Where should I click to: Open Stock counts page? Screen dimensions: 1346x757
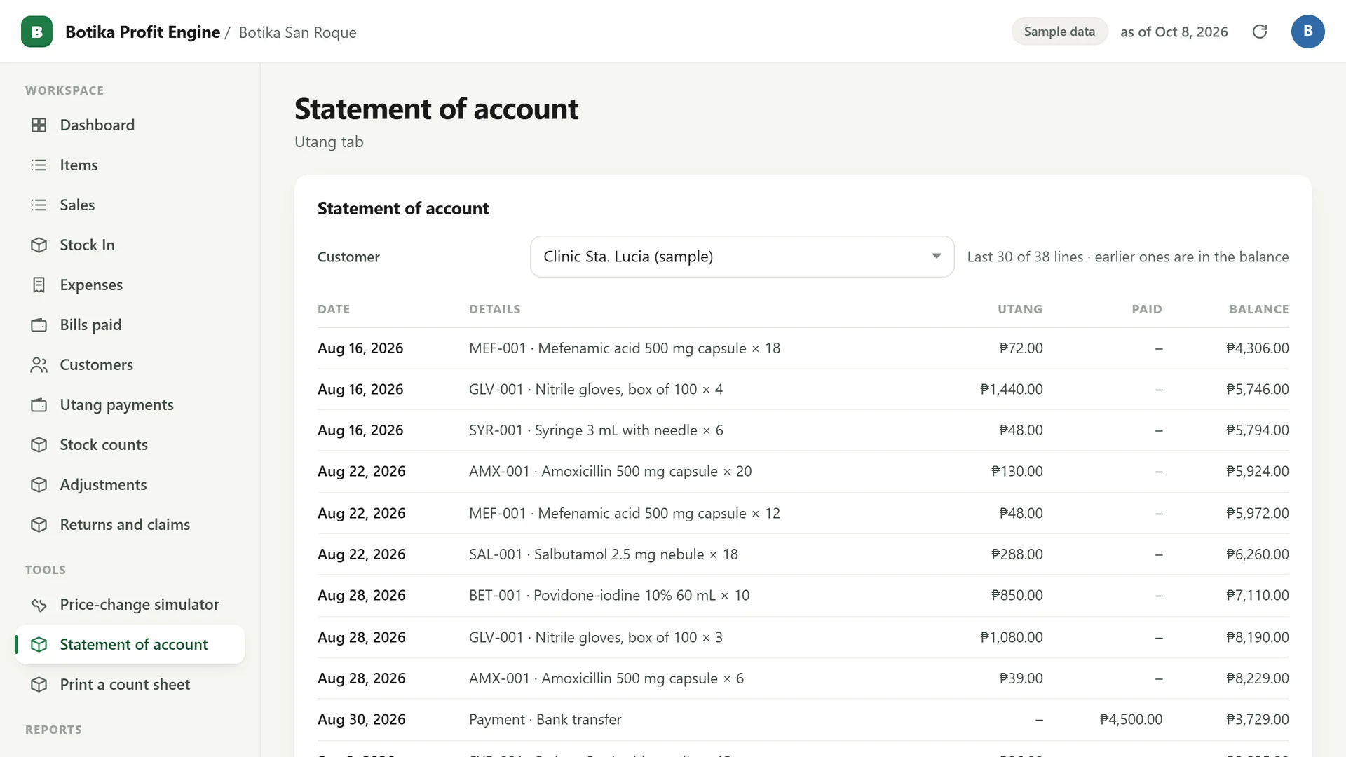[x=130, y=444]
